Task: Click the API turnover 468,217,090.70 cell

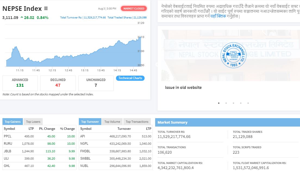Action: tap(120, 136)
